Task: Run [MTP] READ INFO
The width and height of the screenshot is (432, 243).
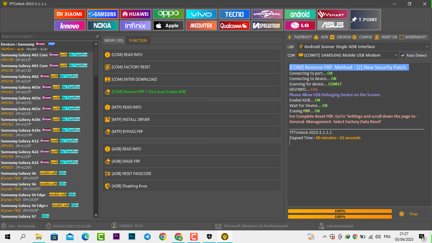Action: 192,107
